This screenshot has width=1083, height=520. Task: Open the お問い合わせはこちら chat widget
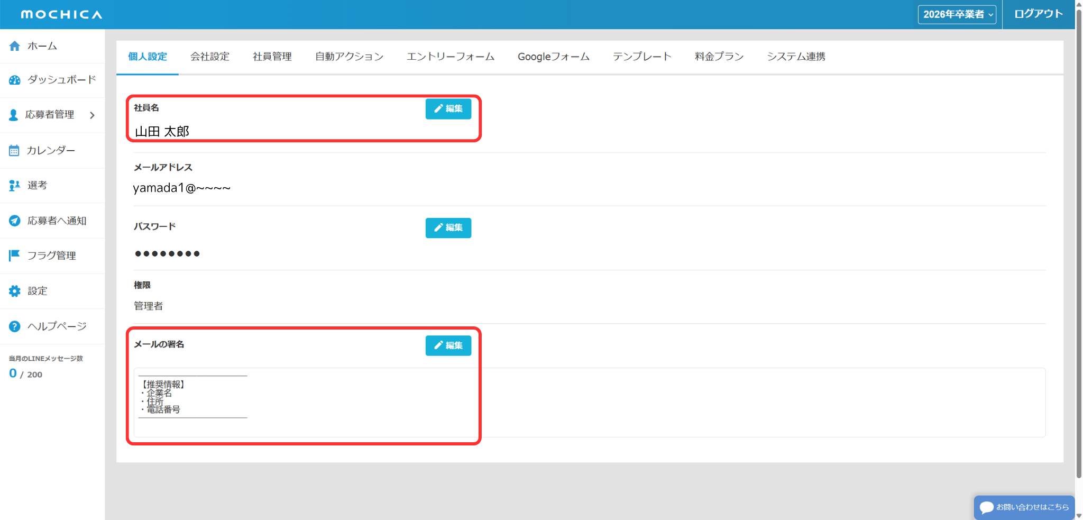(x=1024, y=507)
